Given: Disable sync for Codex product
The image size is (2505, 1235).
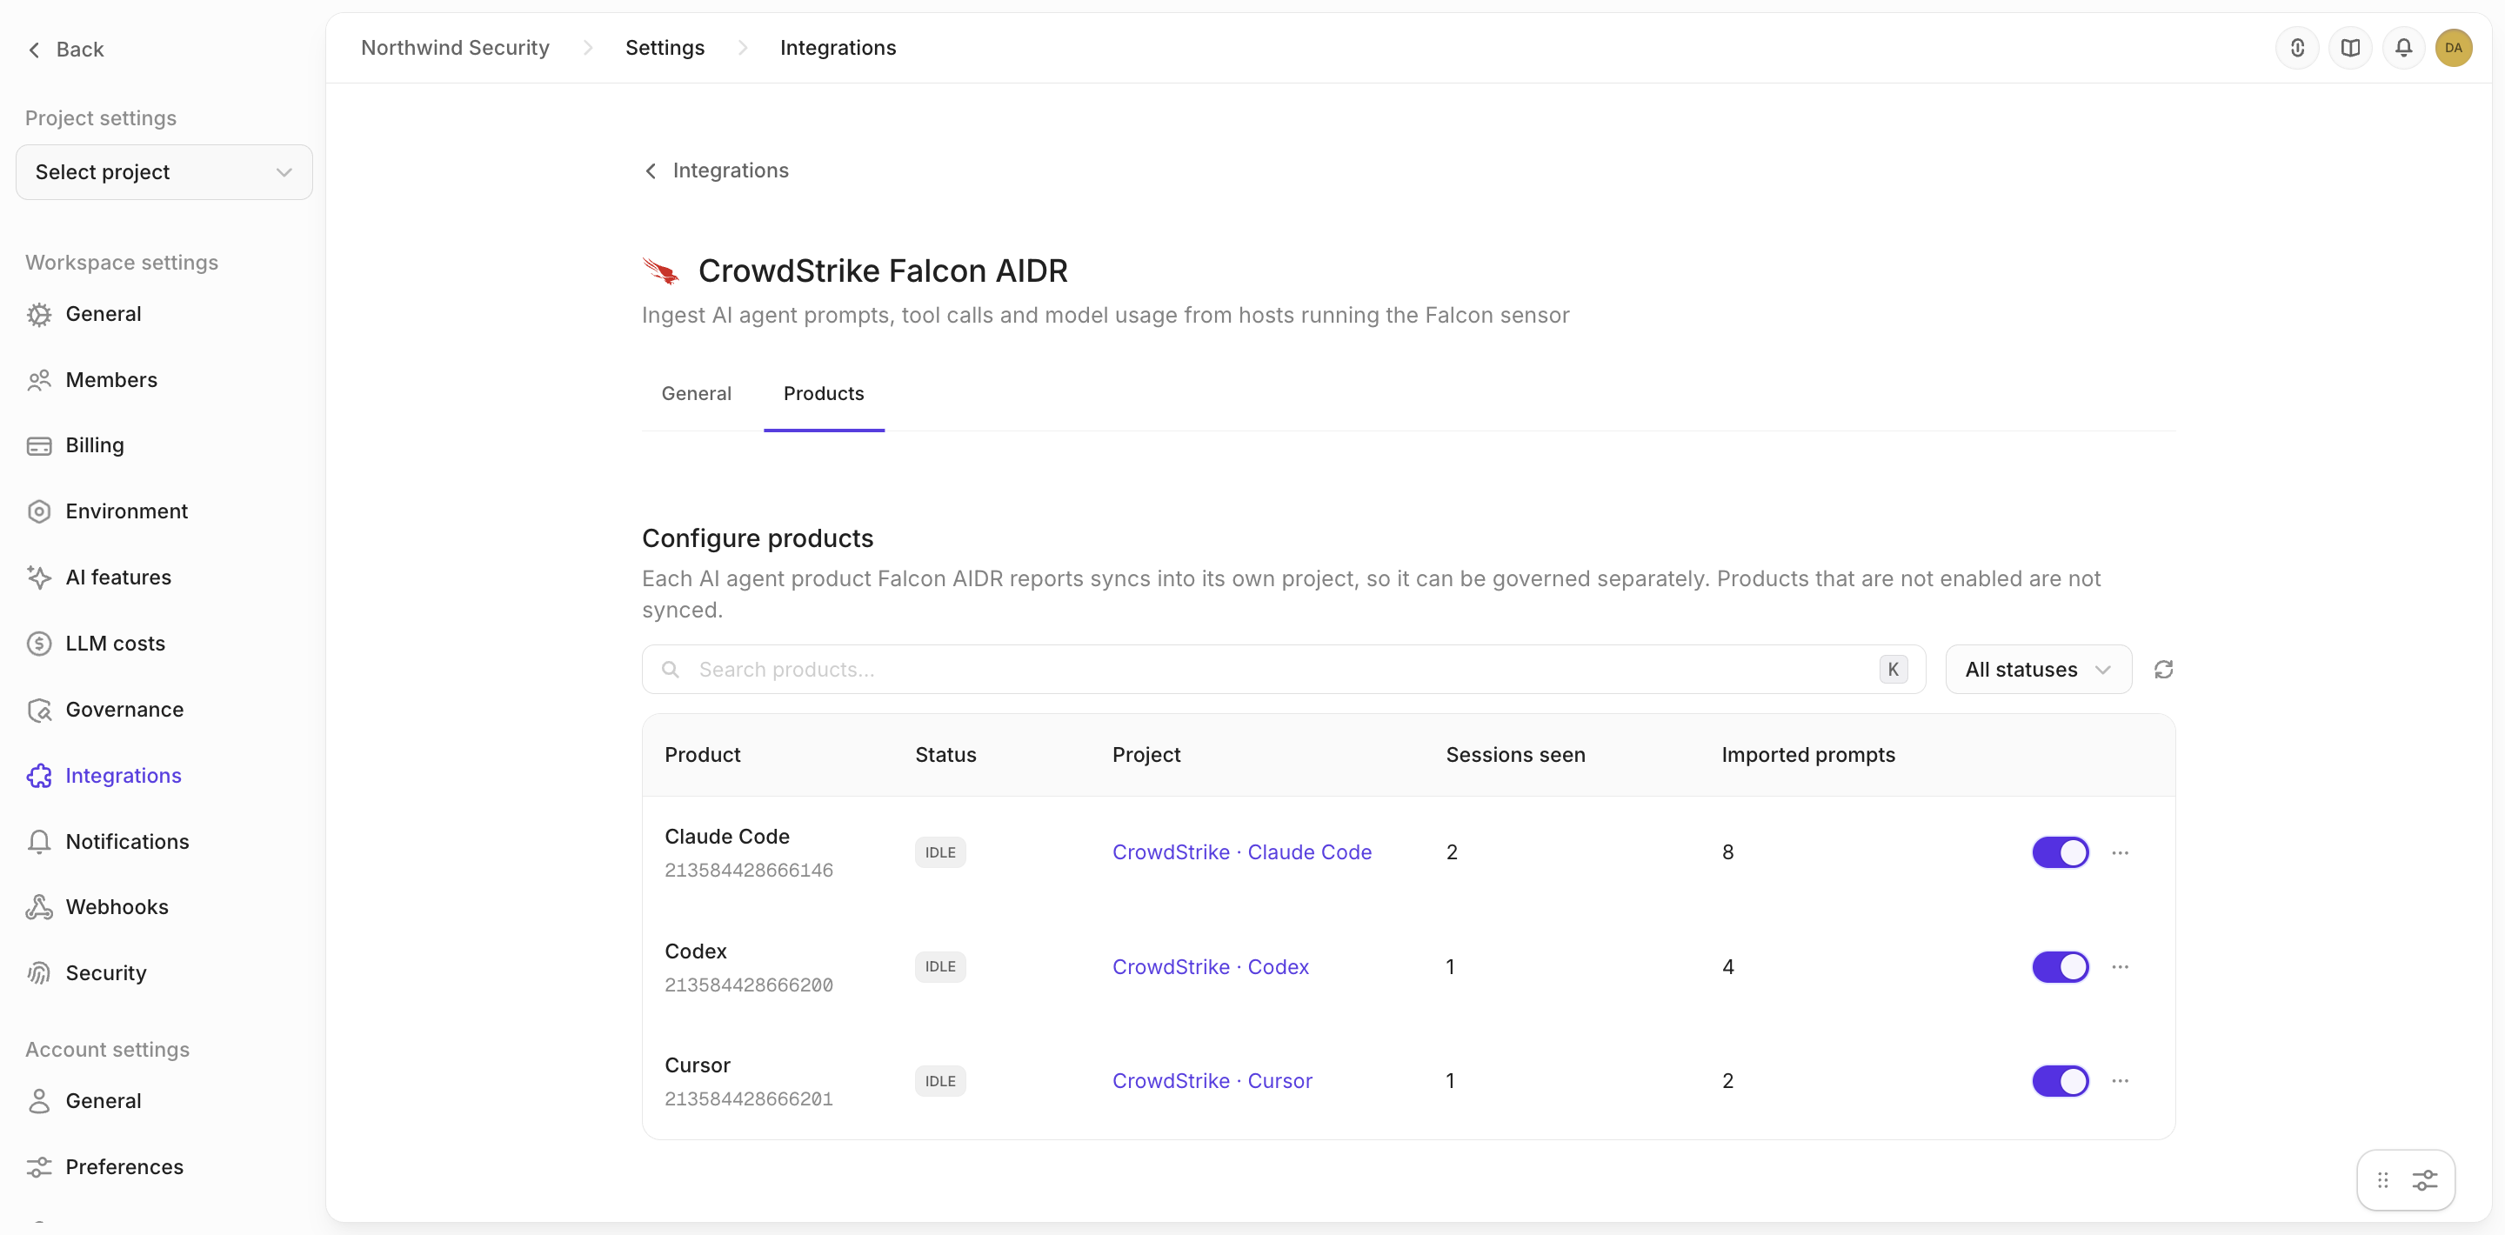Looking at the screenshot, I should [x=2060, y=966].
